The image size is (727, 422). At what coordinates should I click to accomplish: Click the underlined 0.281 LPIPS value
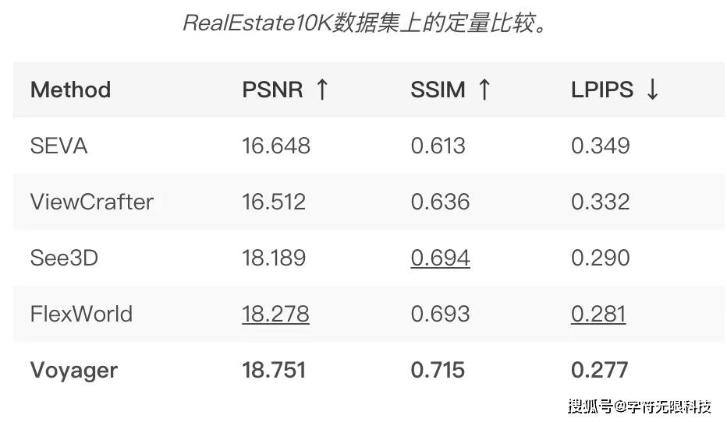pyautogui.click(x=598, y=315)
